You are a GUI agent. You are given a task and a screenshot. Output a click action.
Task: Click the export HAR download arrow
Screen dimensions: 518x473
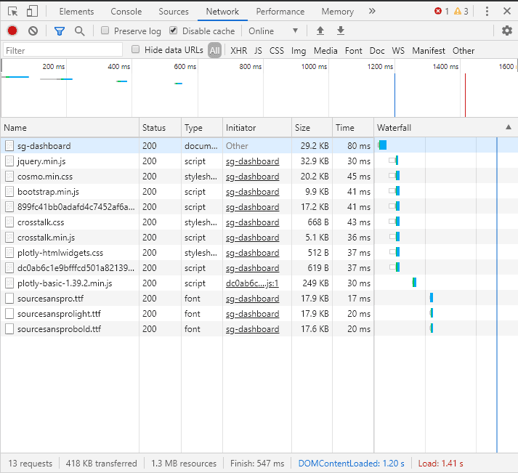(340, 31)
